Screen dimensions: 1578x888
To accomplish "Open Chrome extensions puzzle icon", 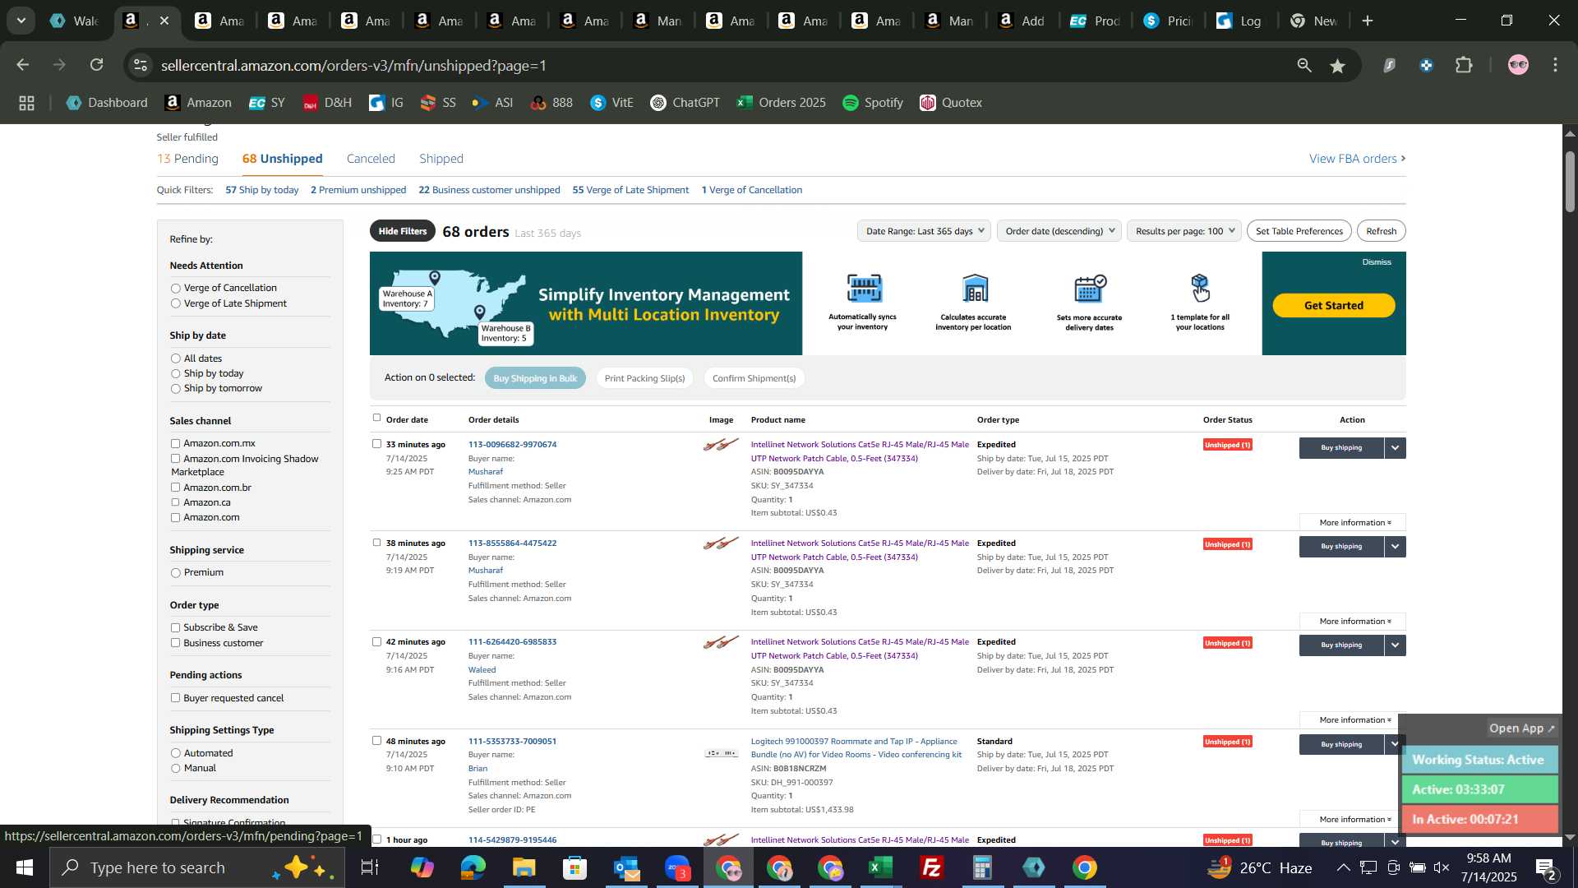I will click(1464, 65).
